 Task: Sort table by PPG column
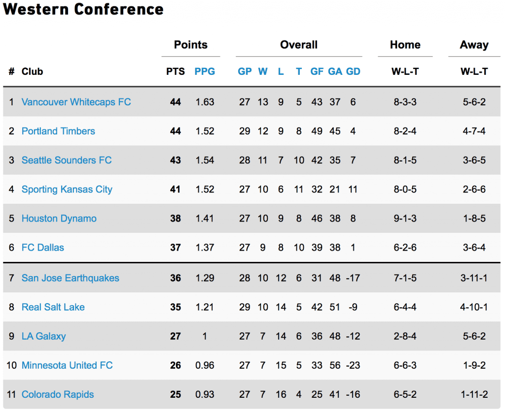(x=205, y=71)
